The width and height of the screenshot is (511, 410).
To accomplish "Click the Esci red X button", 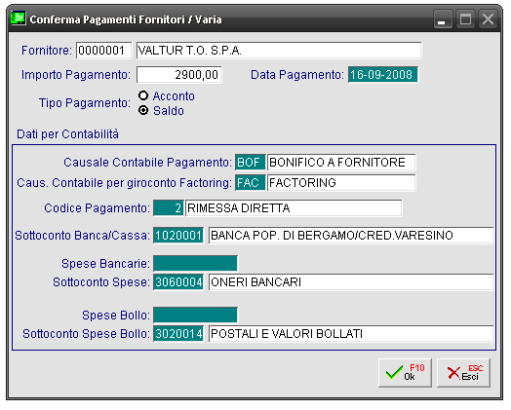I will 463,373.
